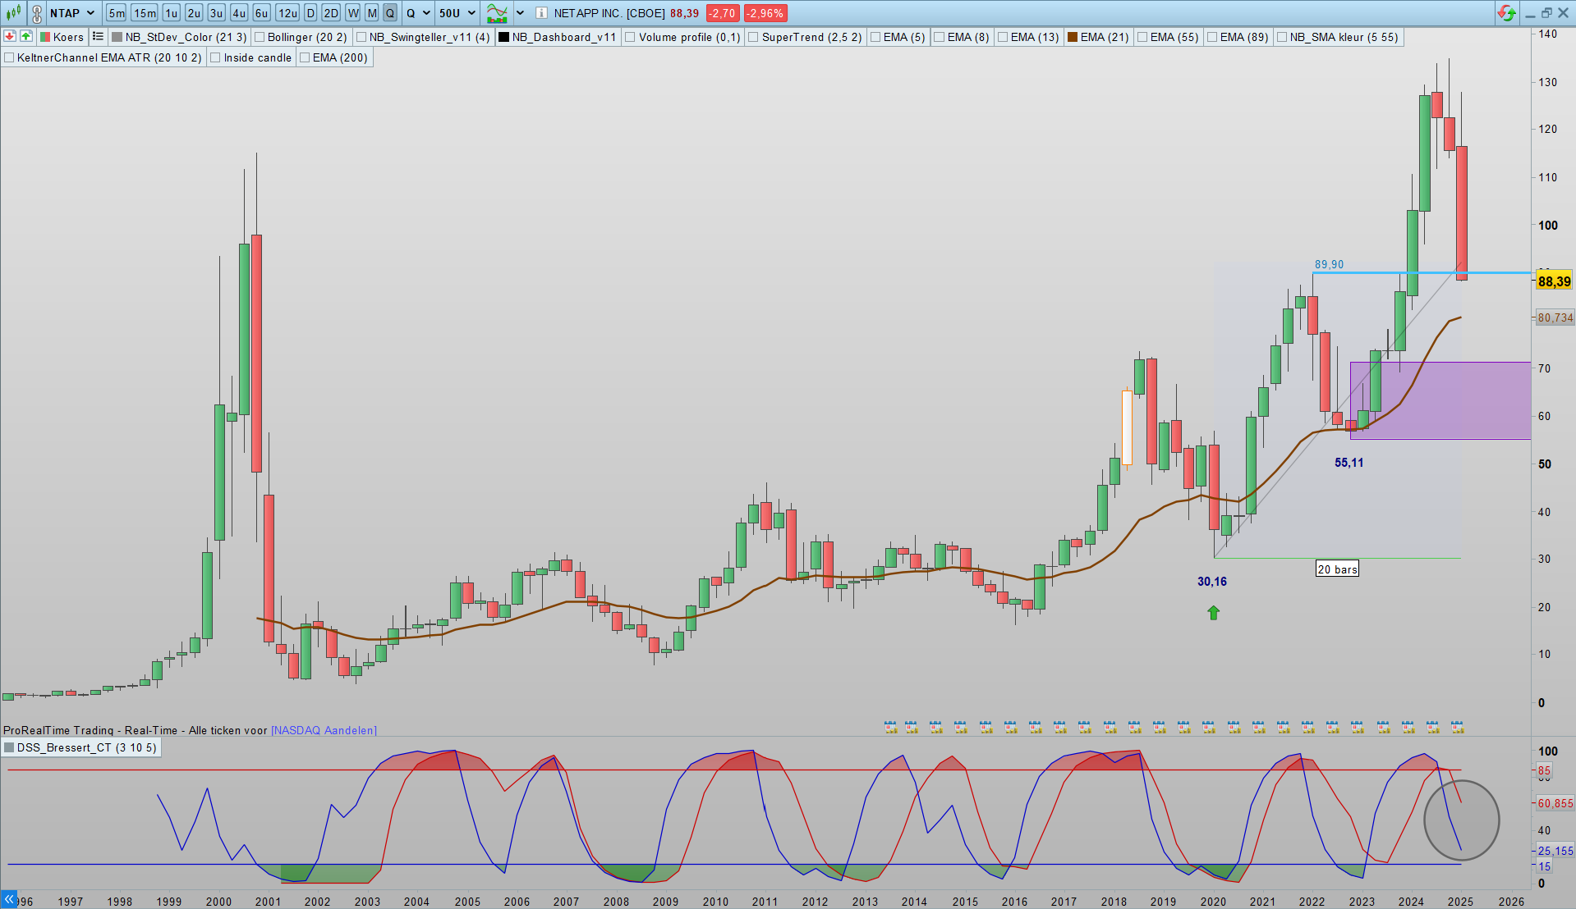Click the purple rectangle zone

tap(1440, 400)
